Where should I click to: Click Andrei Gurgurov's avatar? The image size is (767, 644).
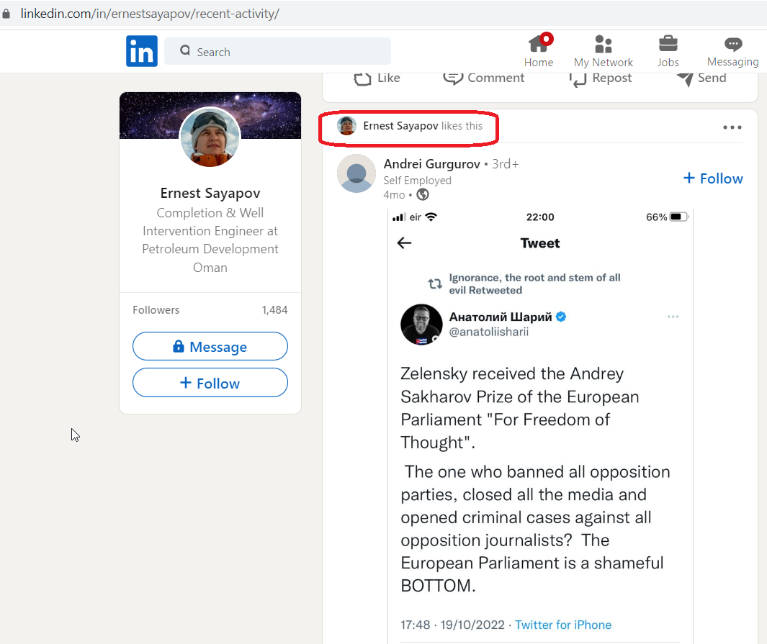tap(356, 173)
